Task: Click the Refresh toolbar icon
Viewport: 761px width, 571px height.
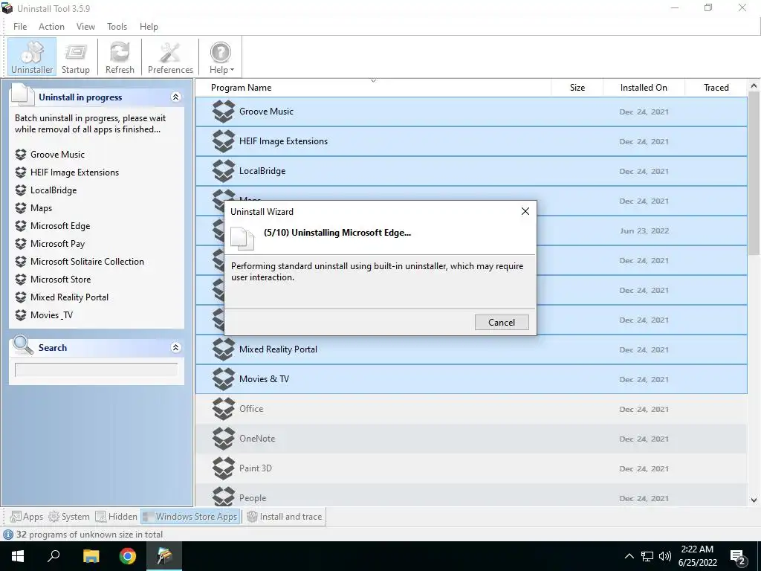Action: [x=120, y=57]
